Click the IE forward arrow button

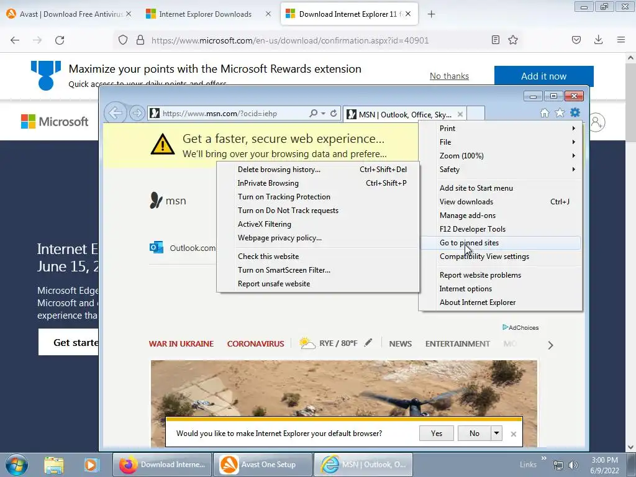[x=137, y=113]
